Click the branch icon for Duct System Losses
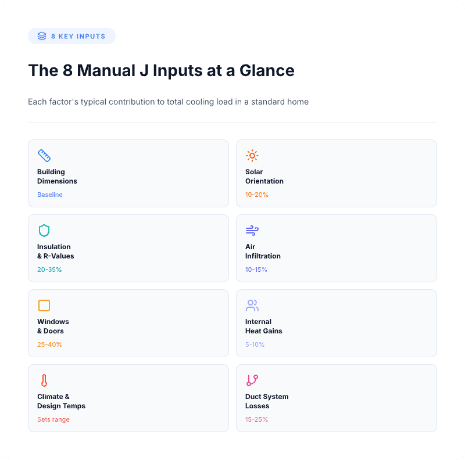The width and height of the screenshot is (465, 460). pyautogui.click(x=252, y=380)
